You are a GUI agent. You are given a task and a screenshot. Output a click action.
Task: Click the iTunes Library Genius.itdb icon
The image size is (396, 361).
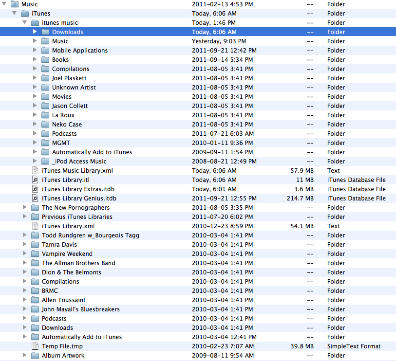tap(35, 199)
